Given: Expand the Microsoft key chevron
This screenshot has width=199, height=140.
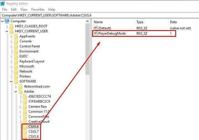Looking at the screenshot, I should [11, 67].
